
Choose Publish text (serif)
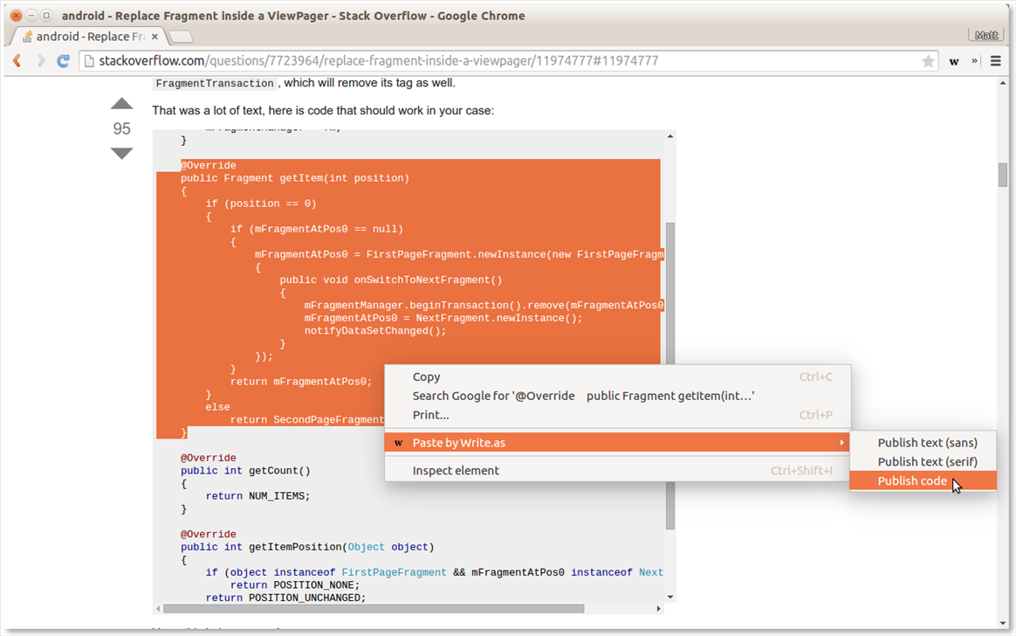tap(927, 462)
